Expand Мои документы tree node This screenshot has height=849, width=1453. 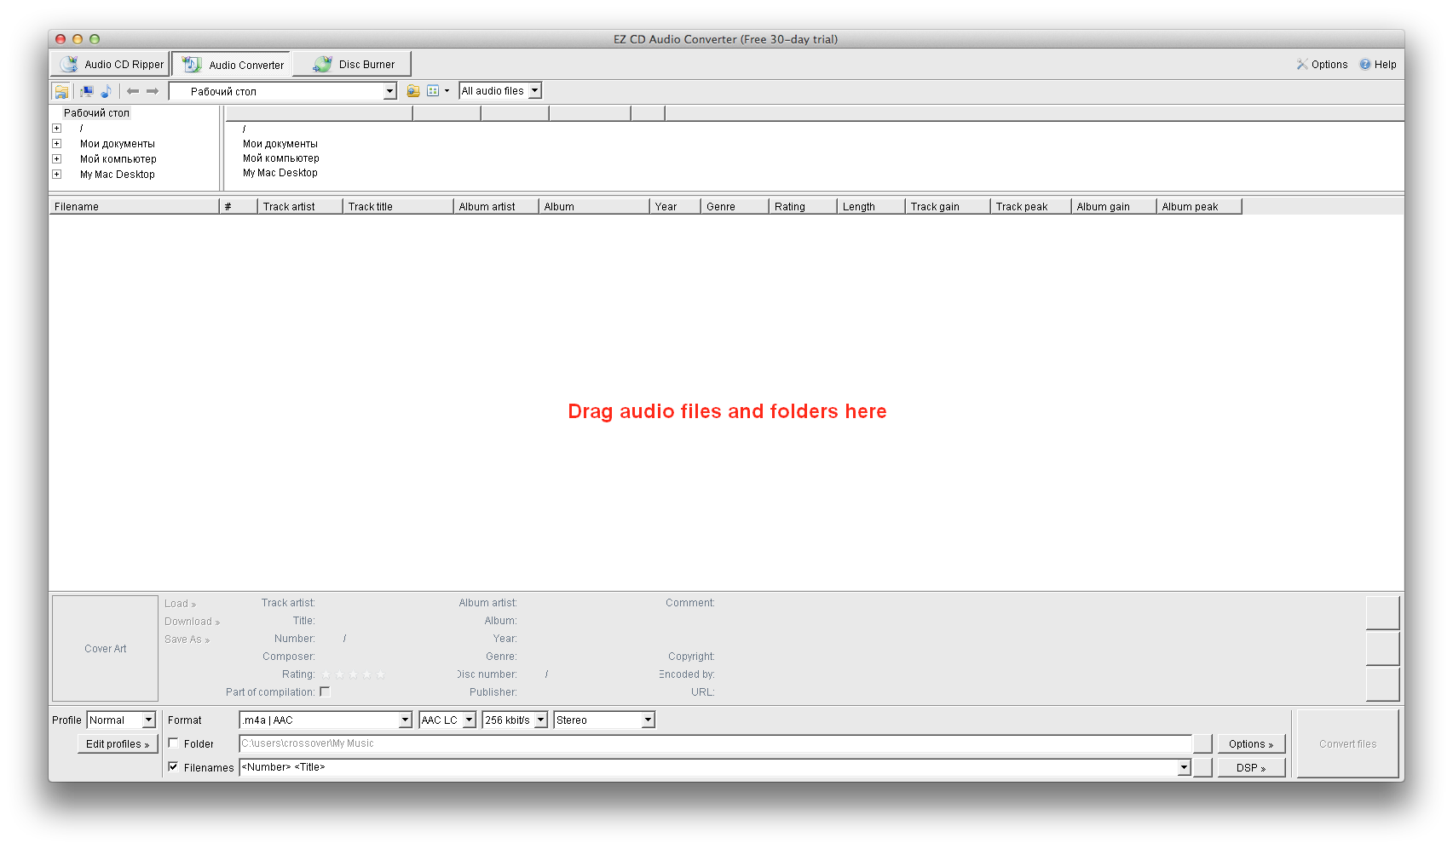point(57,144)
